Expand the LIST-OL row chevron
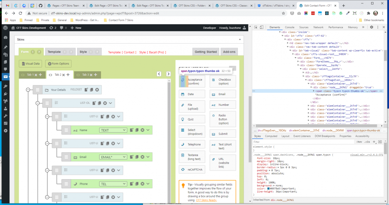This screenshot has height=205, width=389. click(111, 103)
